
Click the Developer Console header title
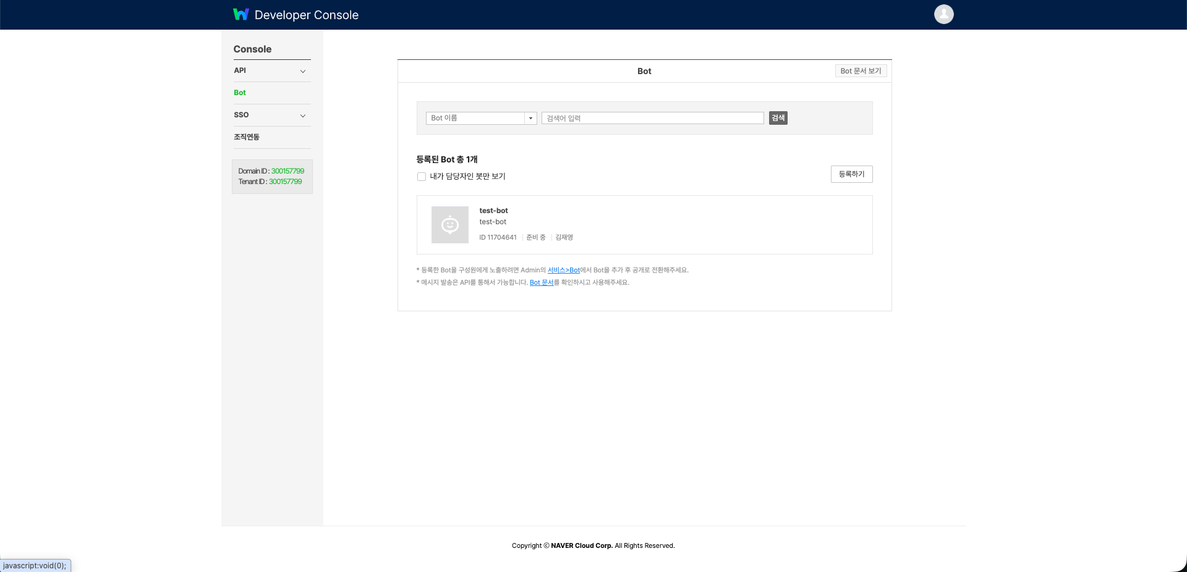[x=306, y=15]
